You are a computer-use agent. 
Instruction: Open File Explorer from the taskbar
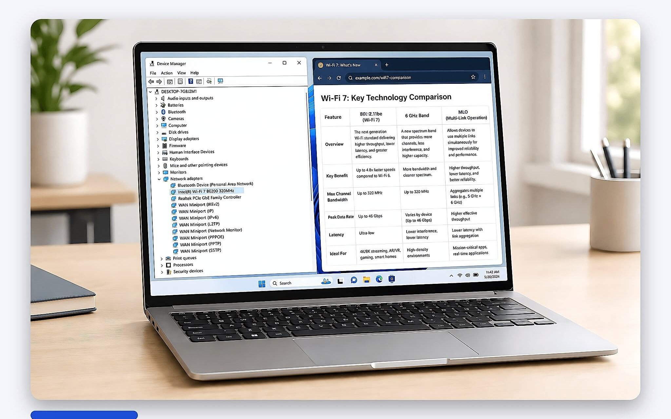click(x=366, y=280)
